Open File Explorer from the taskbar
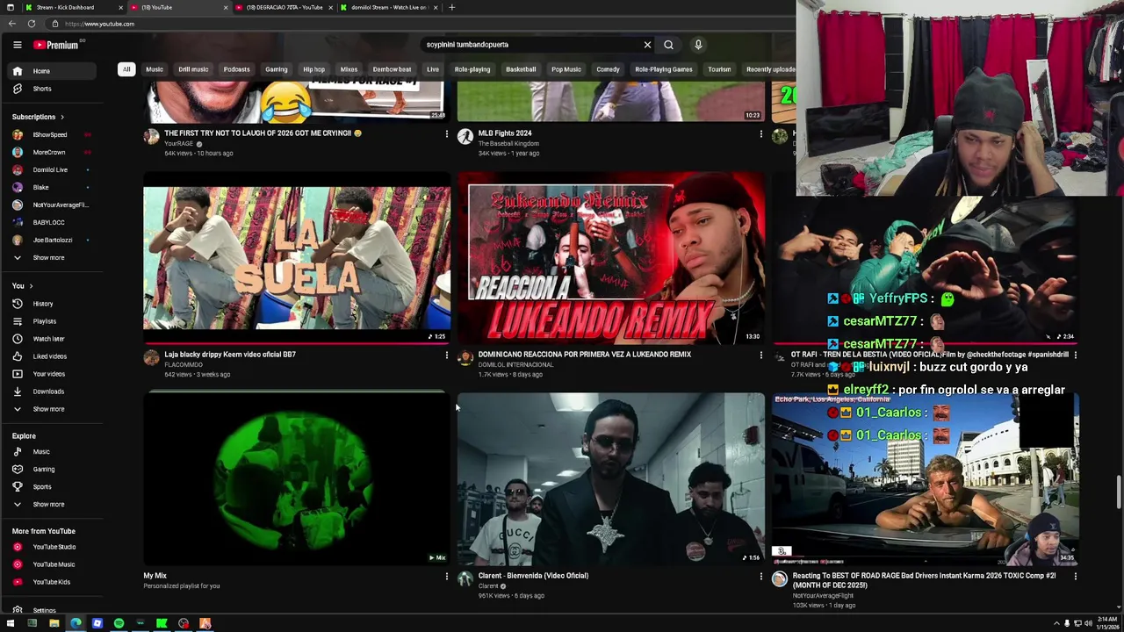This screenshot has width=1124, height=632. point(54,623)
